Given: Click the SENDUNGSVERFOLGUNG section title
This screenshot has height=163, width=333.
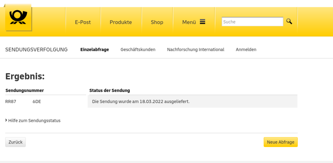Looking at the screenshot, I should (x=36, y=50).
